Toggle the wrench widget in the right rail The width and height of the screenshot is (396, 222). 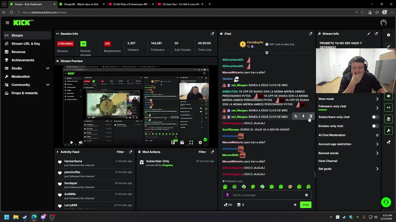pyautogui.click(x=389, y=130)
